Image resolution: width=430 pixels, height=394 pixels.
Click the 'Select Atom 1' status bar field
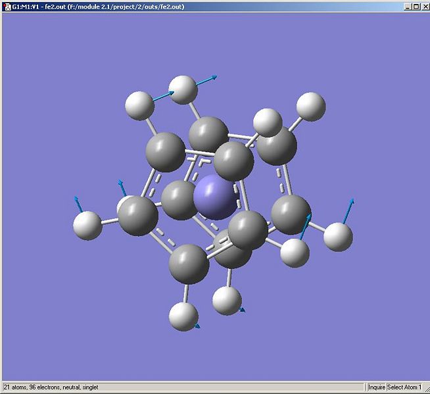pyautogui.click(x=404, y=387)
